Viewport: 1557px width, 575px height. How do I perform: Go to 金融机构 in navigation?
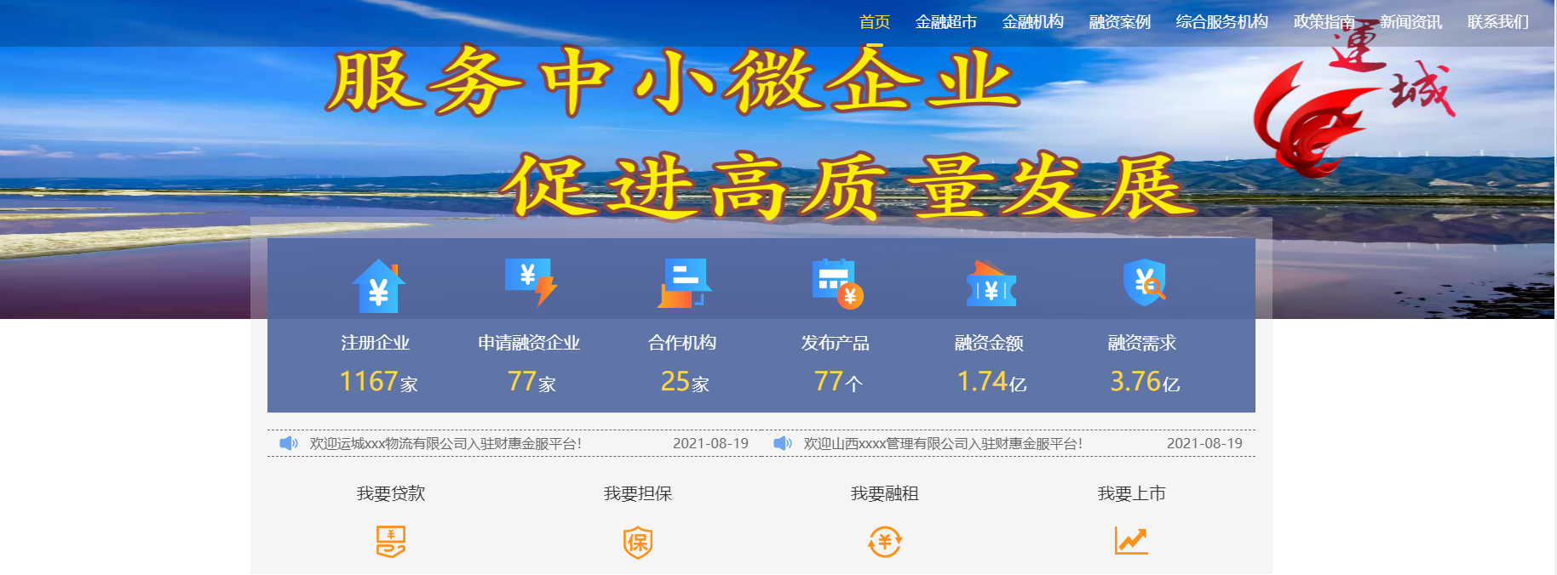point(1032,22)
